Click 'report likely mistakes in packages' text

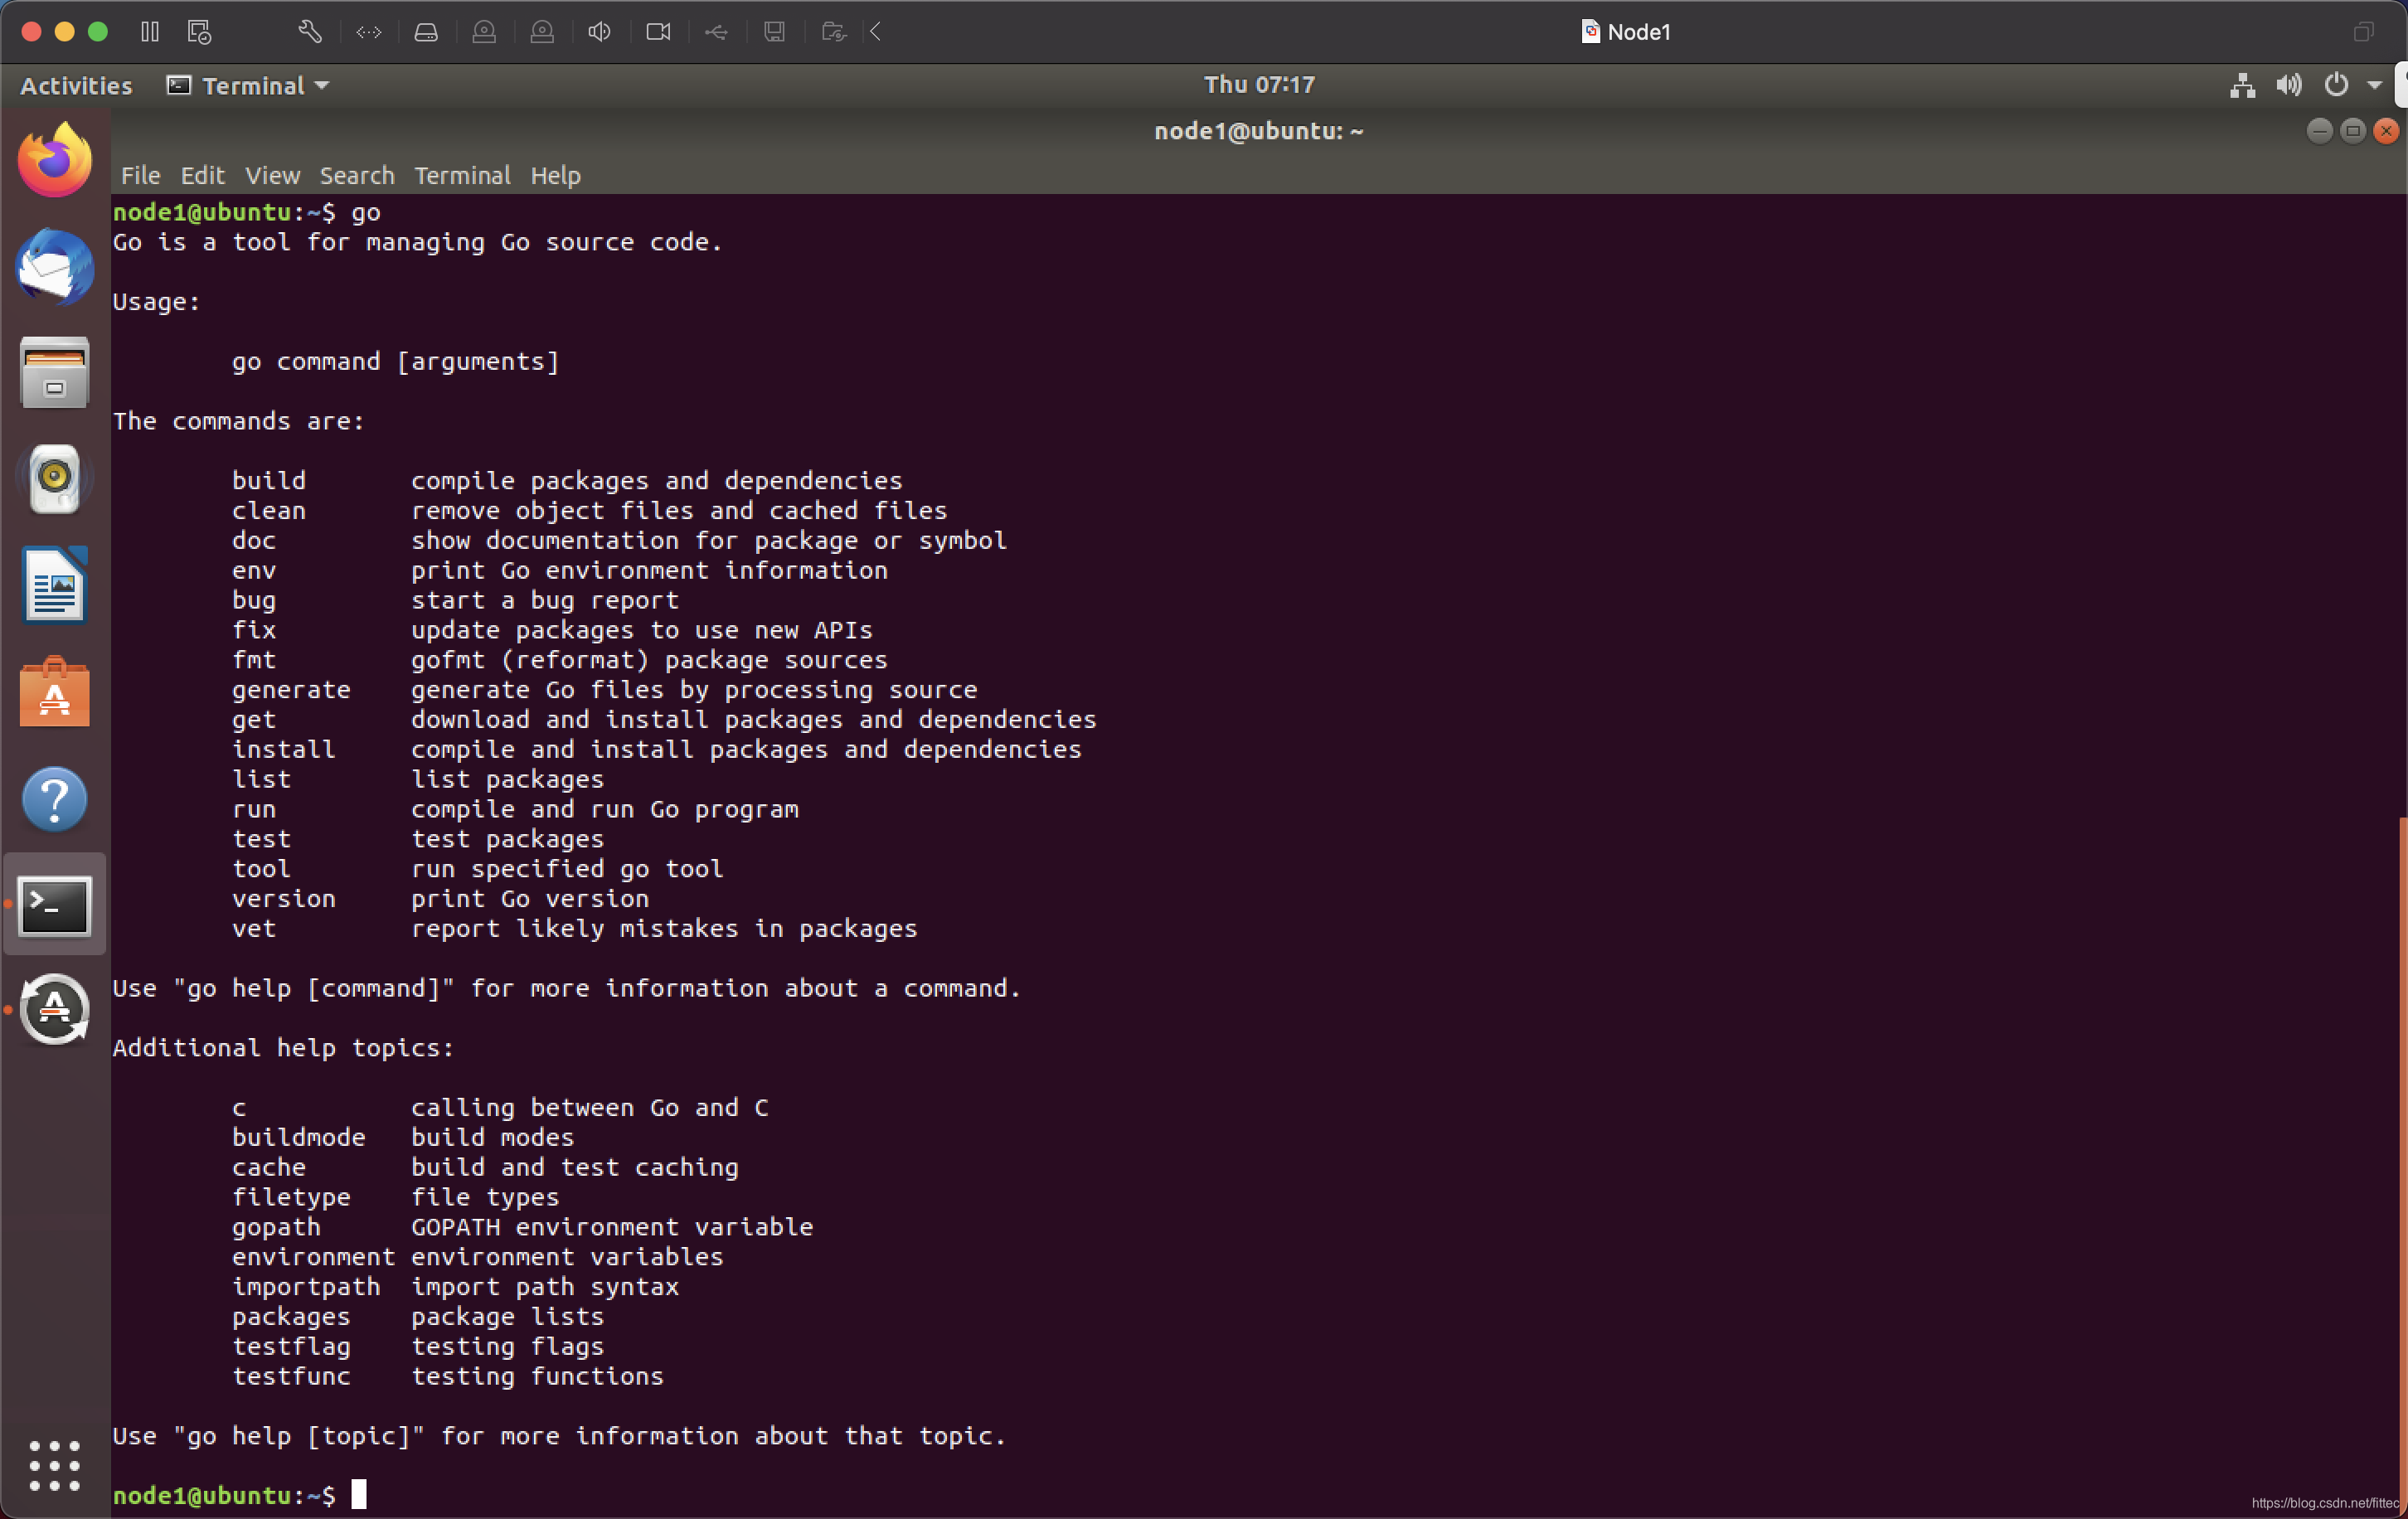point(664,929)
